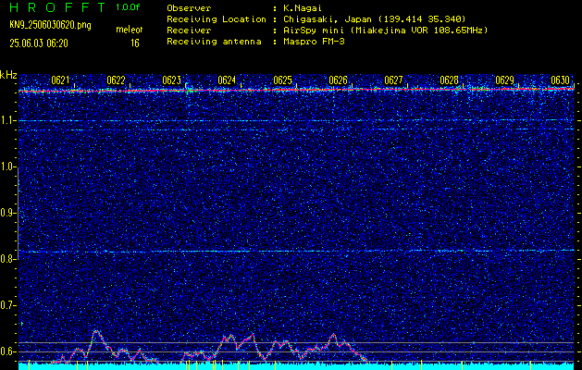Click the meteor count value 16
Viewport: 582px width, 370px height.
tap(135, 43)
